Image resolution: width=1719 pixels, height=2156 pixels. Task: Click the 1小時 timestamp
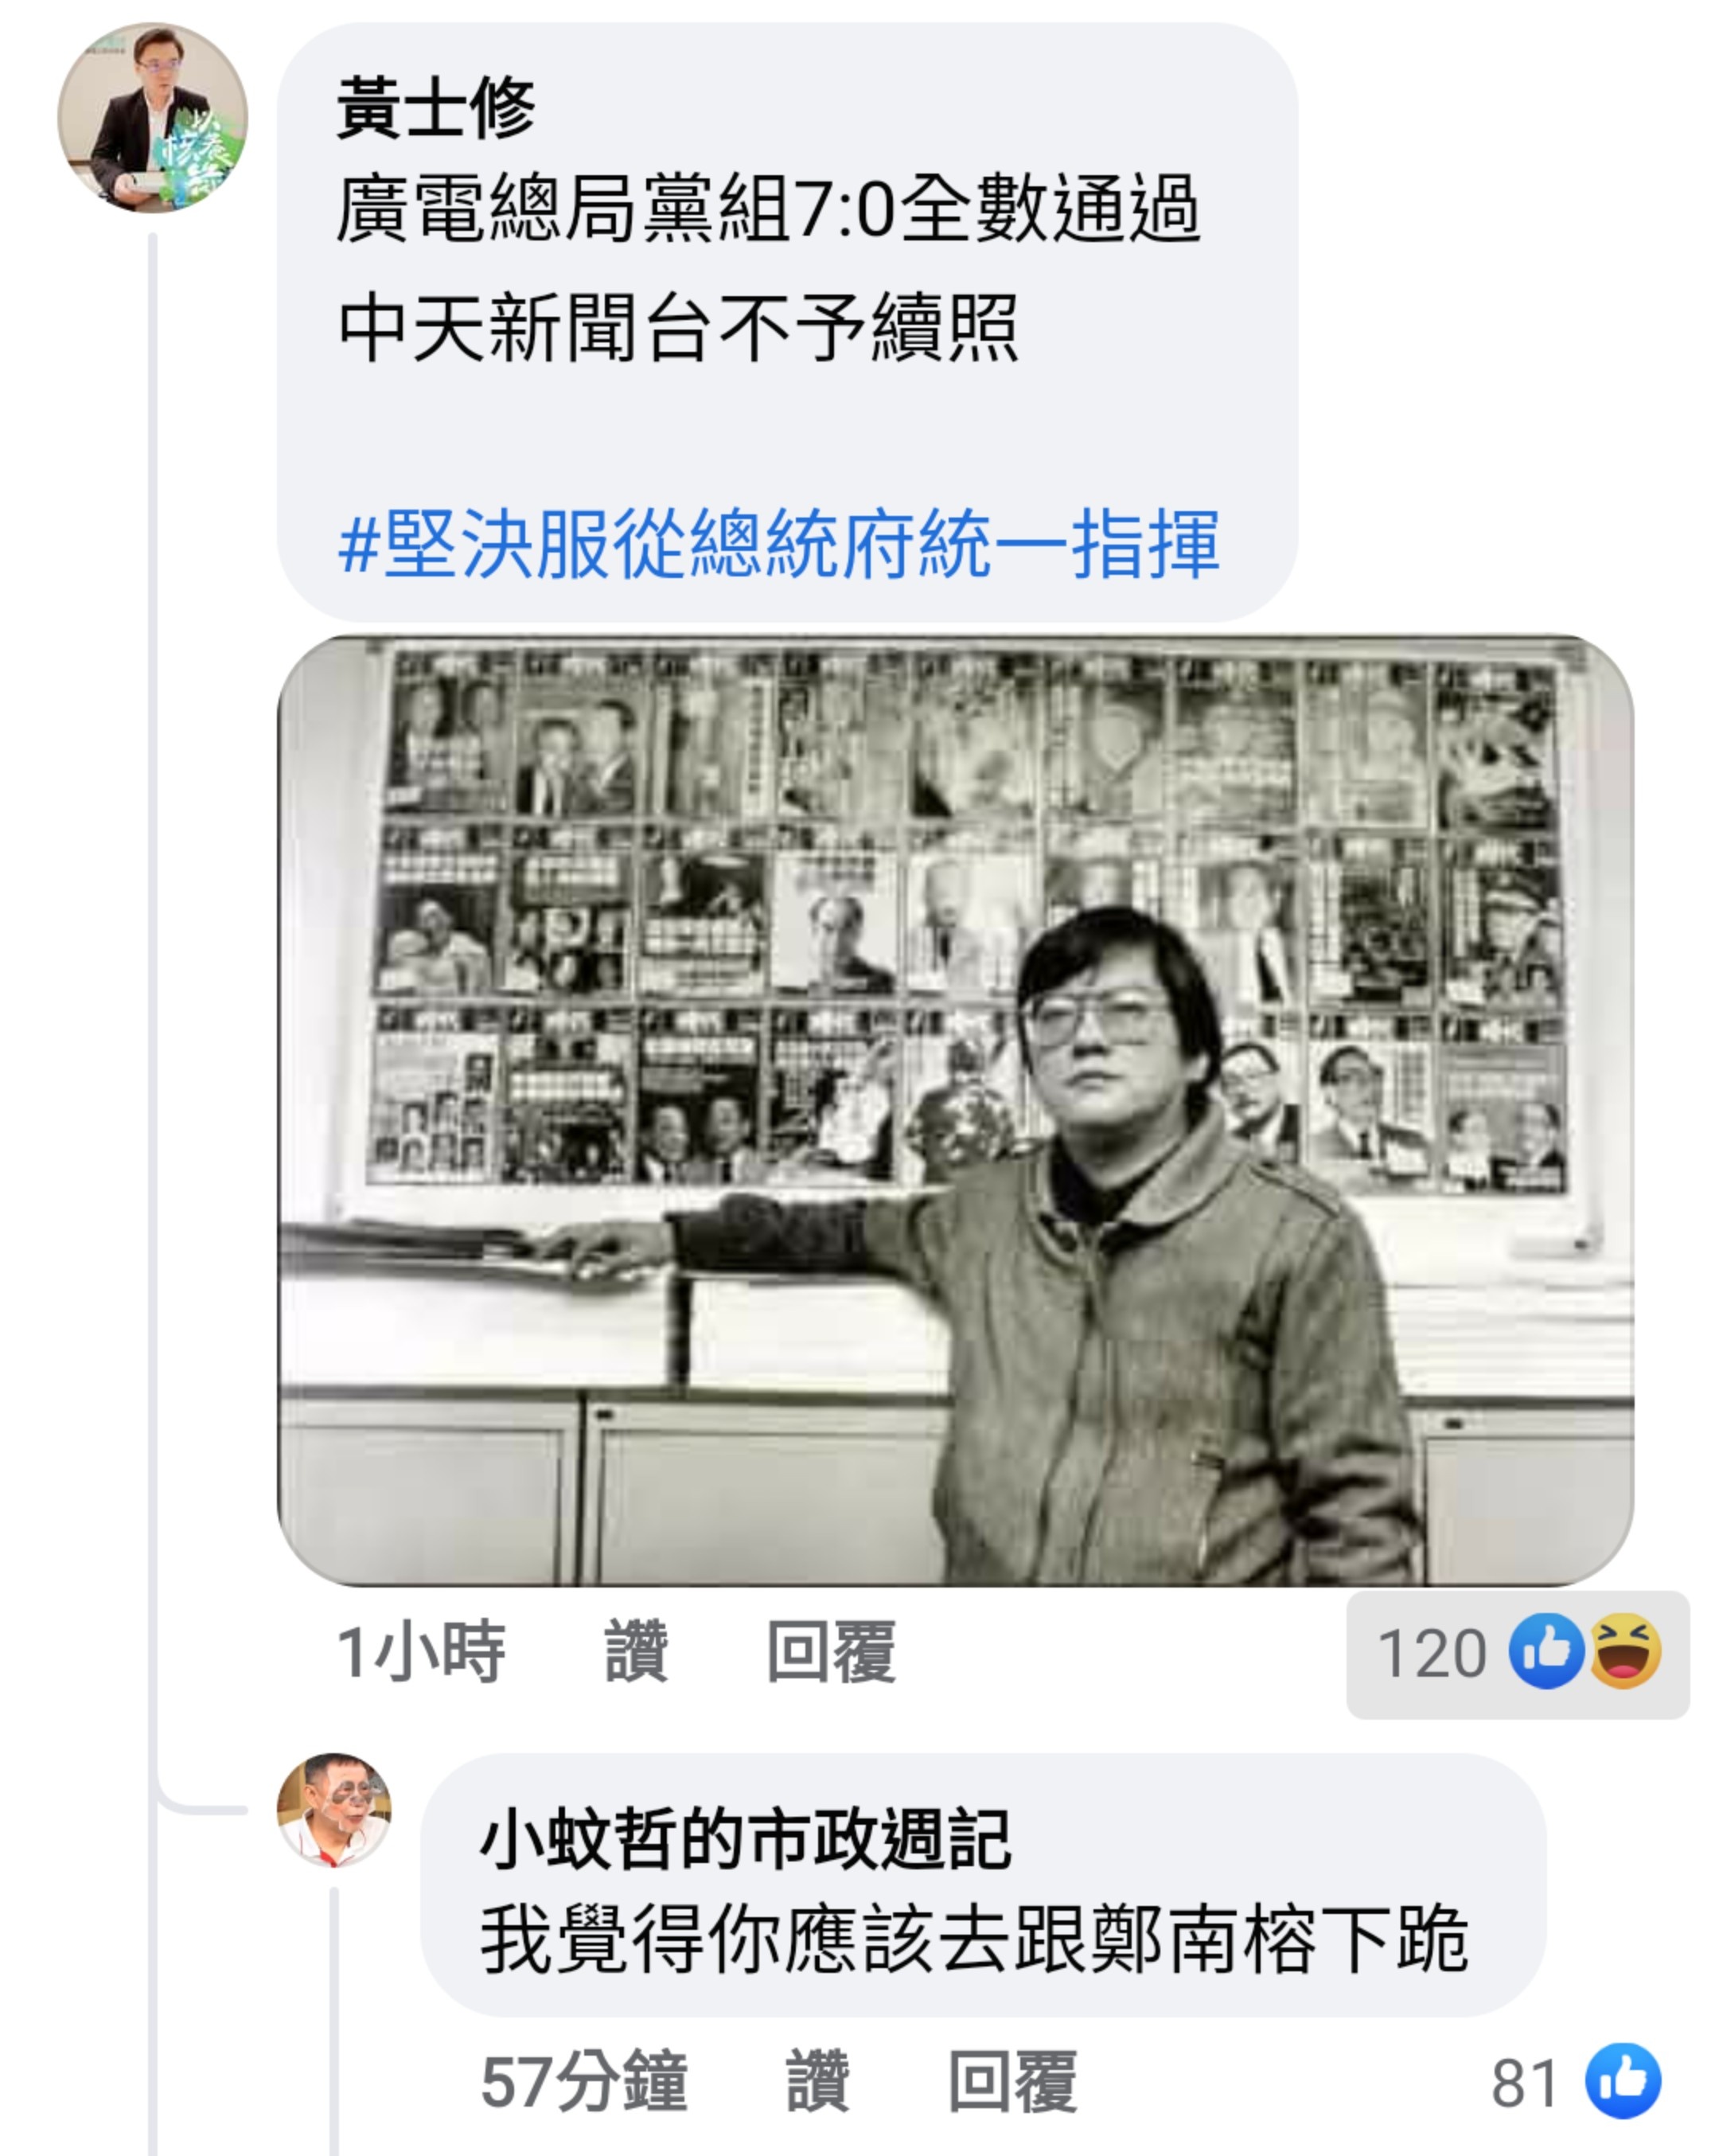pos(421,1652)
